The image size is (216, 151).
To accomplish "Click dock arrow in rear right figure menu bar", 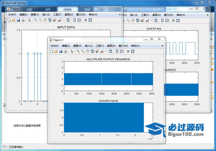I will (x=208, y=15).
